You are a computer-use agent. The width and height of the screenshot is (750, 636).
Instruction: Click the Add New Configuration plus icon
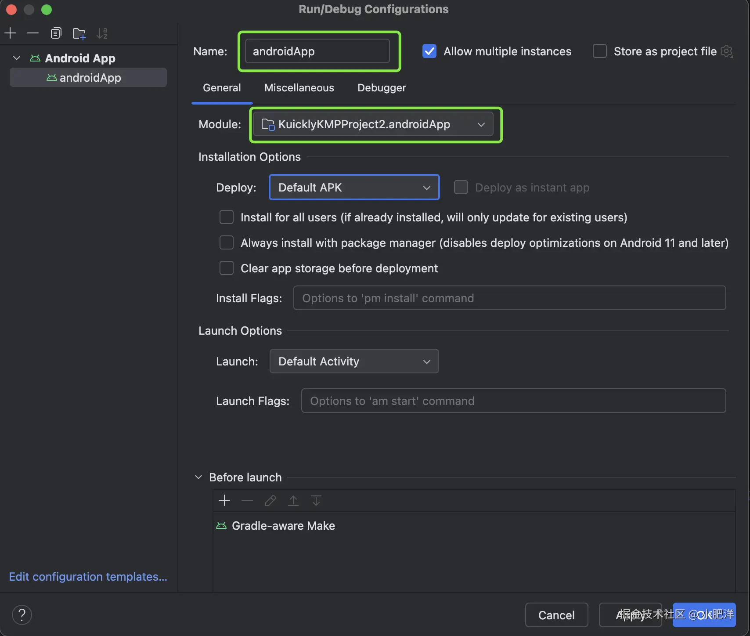point(10,33)
